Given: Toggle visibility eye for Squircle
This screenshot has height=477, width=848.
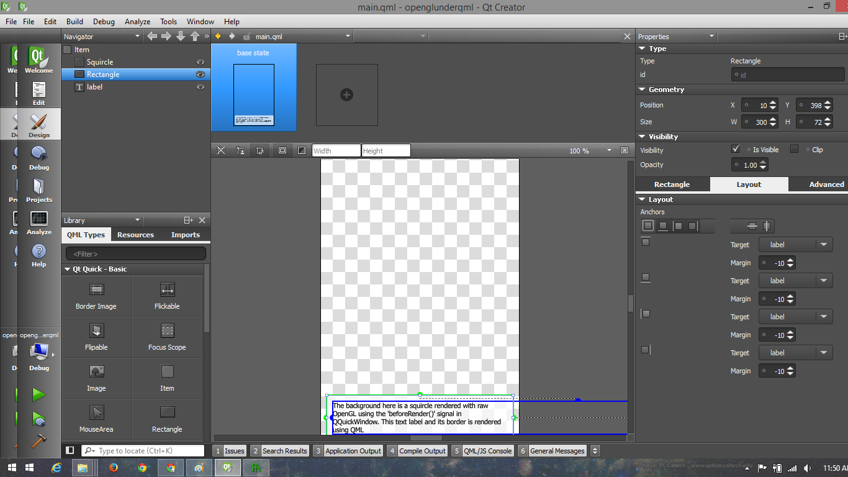Looking at the screenshot, I should click(201, 62).
